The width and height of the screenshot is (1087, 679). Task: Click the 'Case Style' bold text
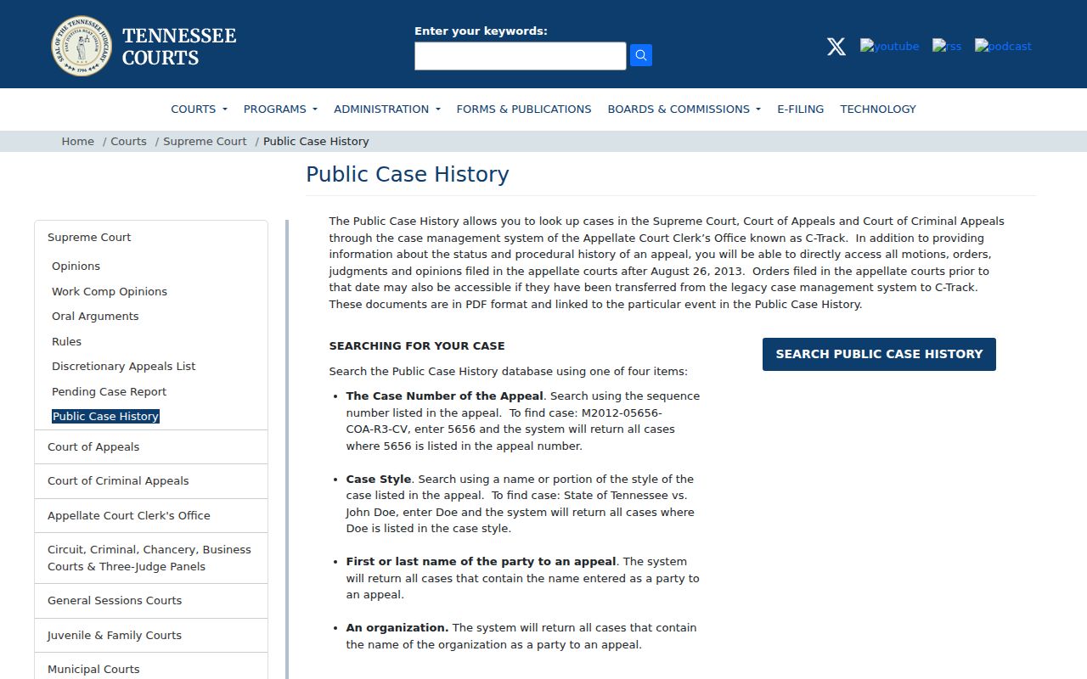[379, 480]
